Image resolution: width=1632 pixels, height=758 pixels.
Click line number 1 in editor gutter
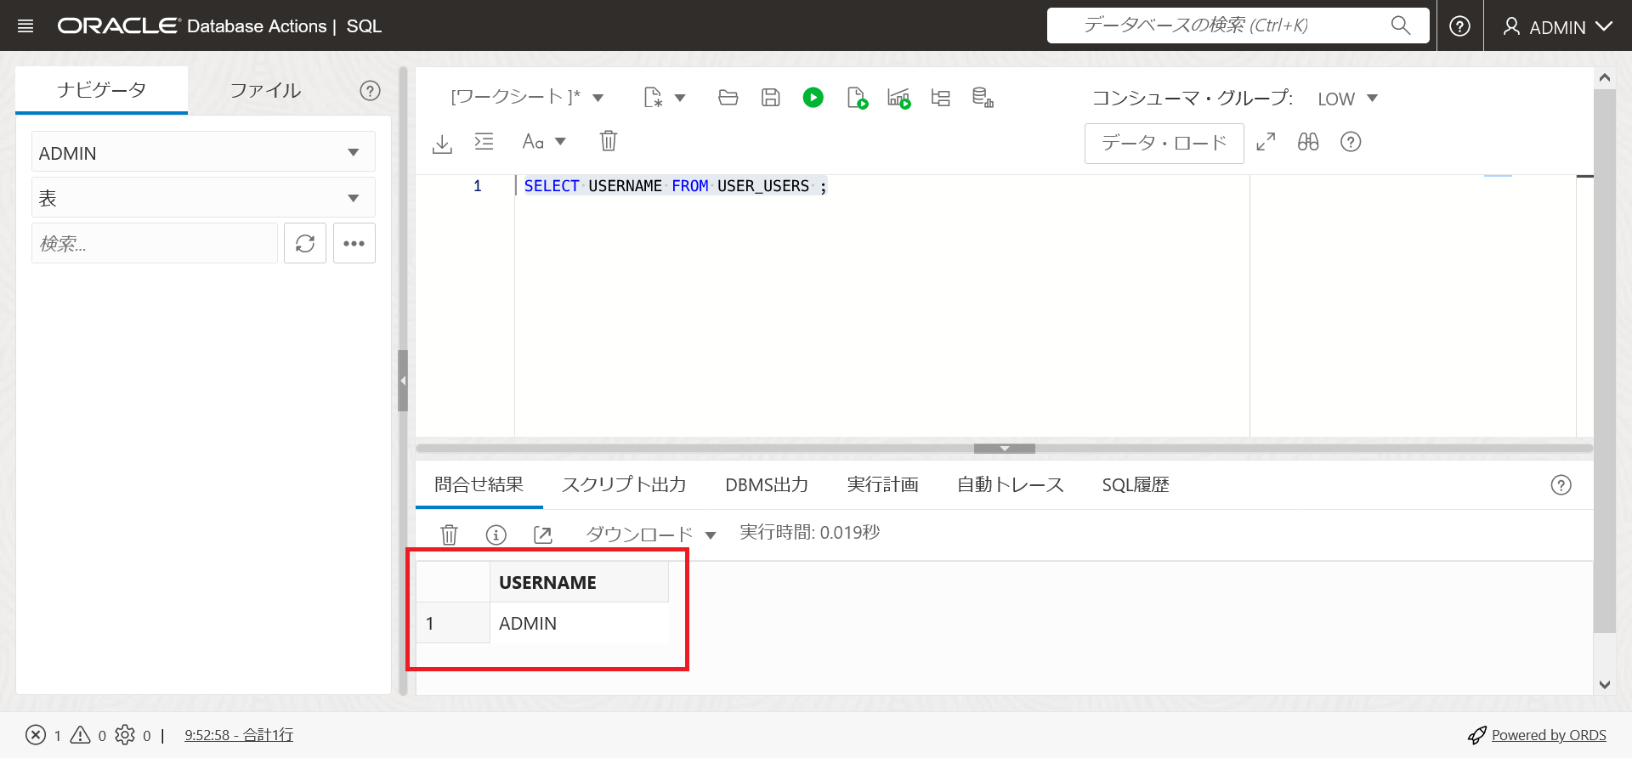coord(478,186)
